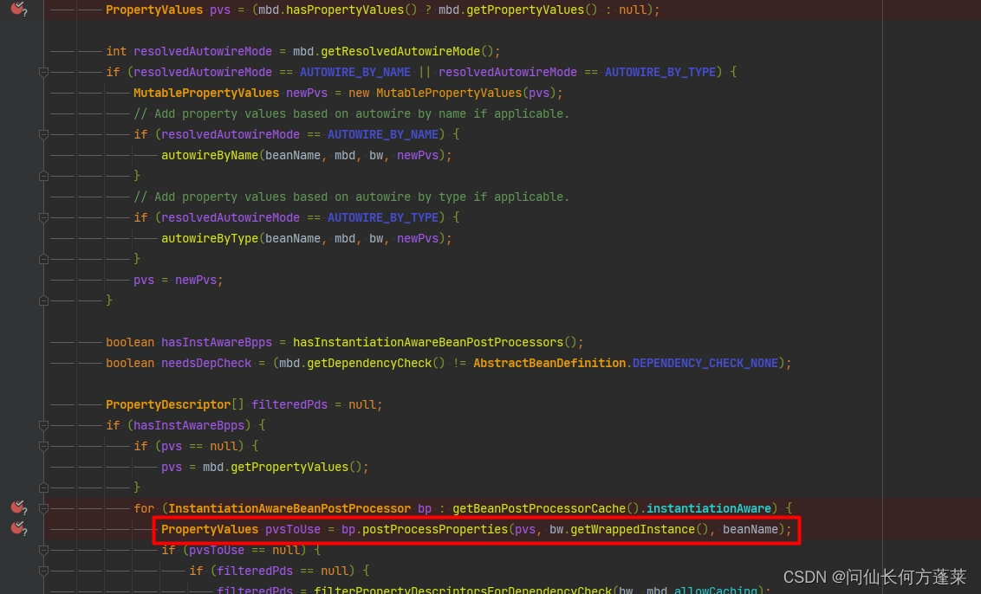Click AUTOWIRE_BY_NAME in the combined || condition
Viewport: 981px width, 594px height.
355,73
